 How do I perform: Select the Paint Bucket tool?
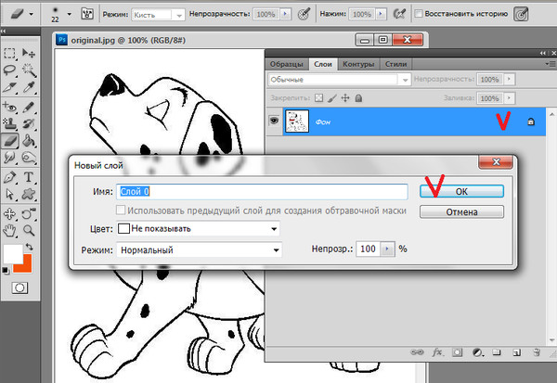pos(29,141)
